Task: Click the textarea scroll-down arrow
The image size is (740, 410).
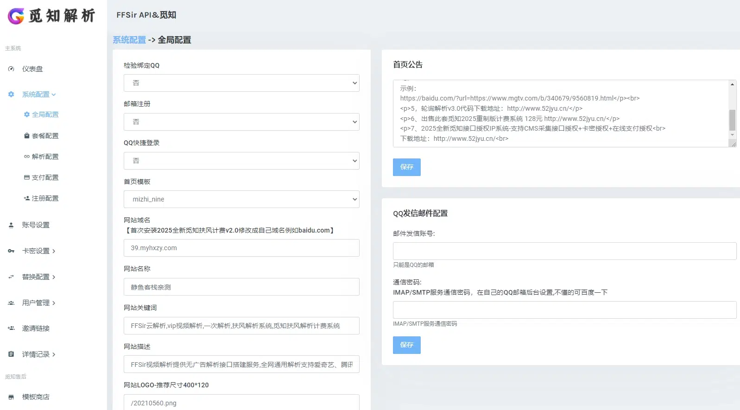Action: [732, 135]
